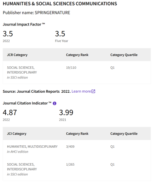Click the 3.99 indicator value for 2021
153x183 pixels.
[x=66, y=113]
